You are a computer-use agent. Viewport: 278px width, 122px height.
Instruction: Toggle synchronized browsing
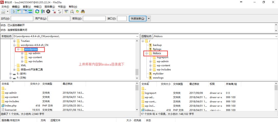(77, 12)
